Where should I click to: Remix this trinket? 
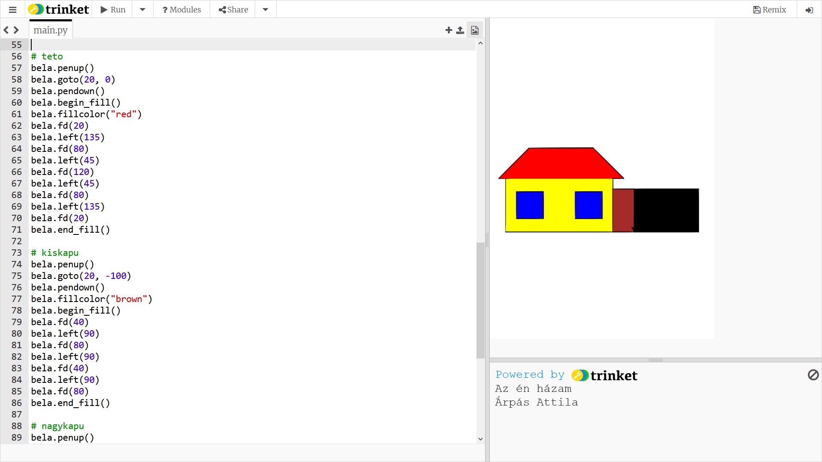point(769,9)
